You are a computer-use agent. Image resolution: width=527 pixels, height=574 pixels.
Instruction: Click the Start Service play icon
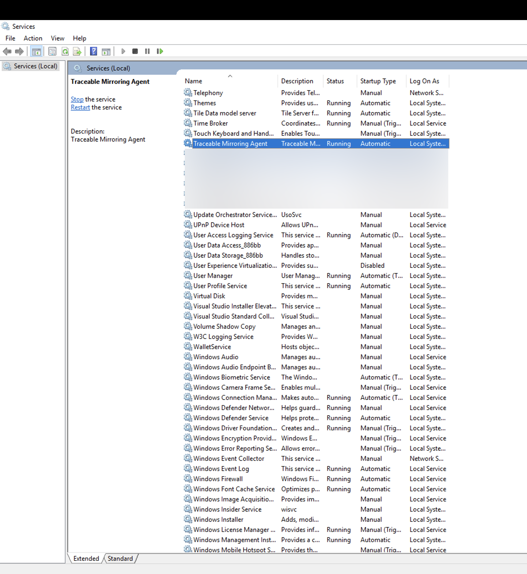[123, 51]
